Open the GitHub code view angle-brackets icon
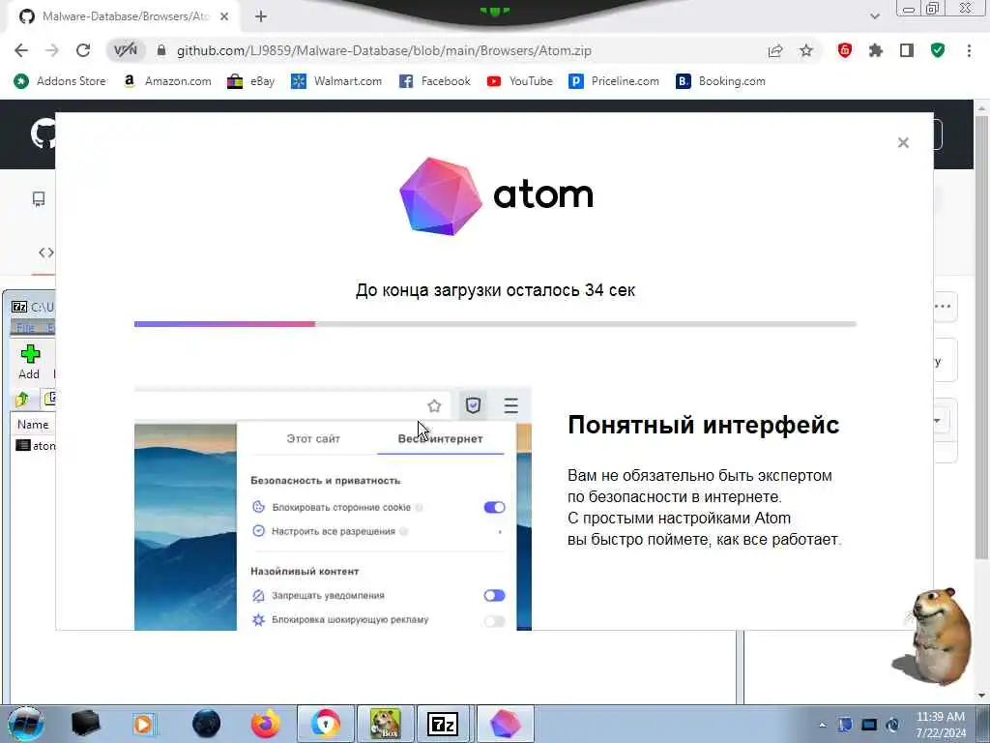Image resolution: width=990 pixels, height=743 pixels. [x=46, y=253]
